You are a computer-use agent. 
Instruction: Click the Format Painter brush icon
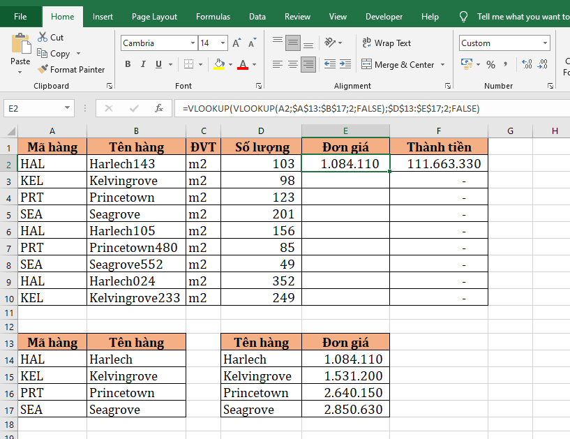point(43,70)
